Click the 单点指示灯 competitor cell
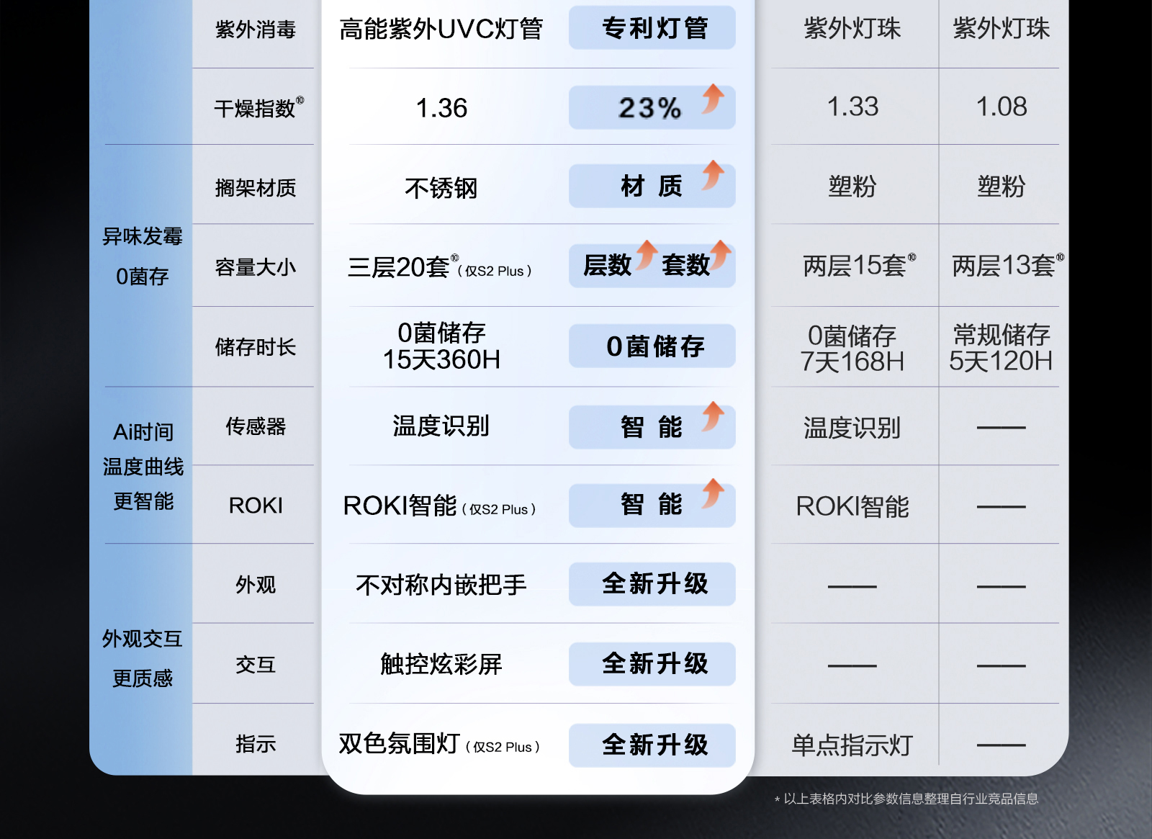 [852, 745]
